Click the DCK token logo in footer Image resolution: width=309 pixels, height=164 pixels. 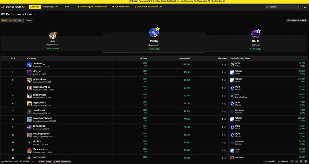(x=3, y=161)
